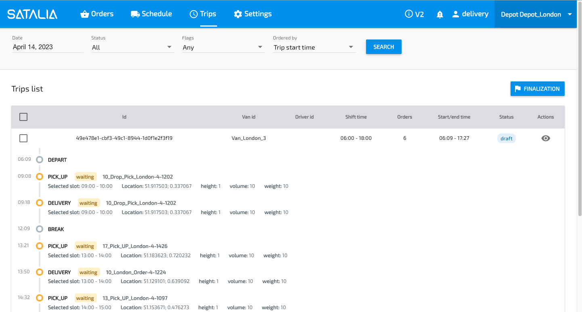This screenshot has width=582, height=312.
Task: Open the Status filter dropdown
Action: 132,47
